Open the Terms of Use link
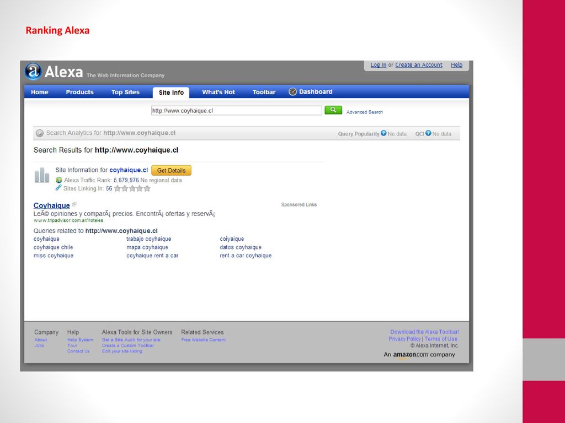This screenshot has width=565, height=423. (441, 339)
